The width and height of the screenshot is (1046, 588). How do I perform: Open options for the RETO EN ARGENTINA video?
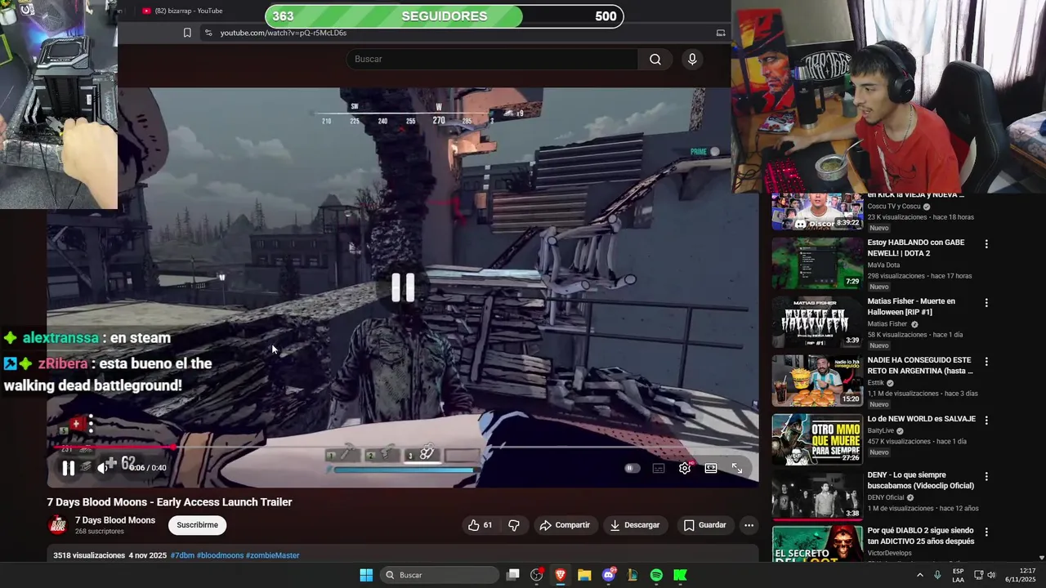tap(986, 362)
